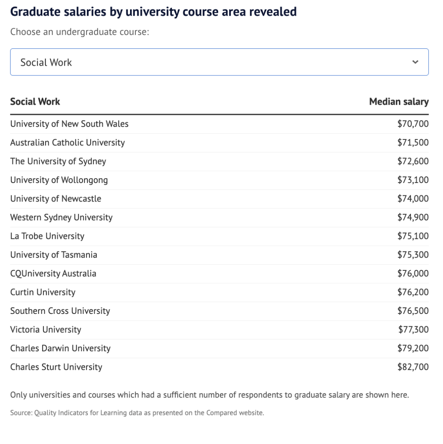Click the Social Work column header
The height and width of the screenshot is (444, 443).
35,102
